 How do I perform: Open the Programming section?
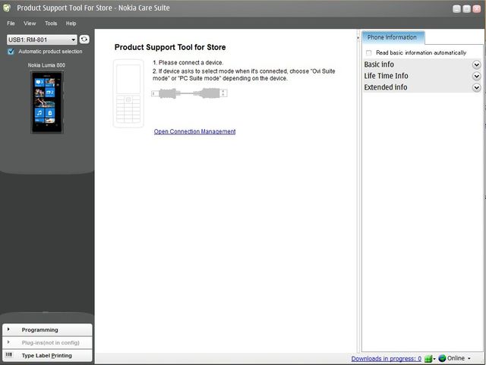click(47, 330)
